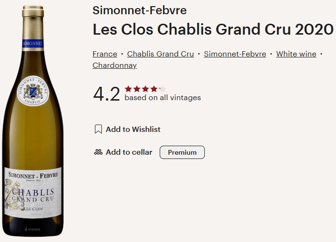Click the Add to Wishlist text
This screenshot has height=242, width=336.
tap(133, 129)
